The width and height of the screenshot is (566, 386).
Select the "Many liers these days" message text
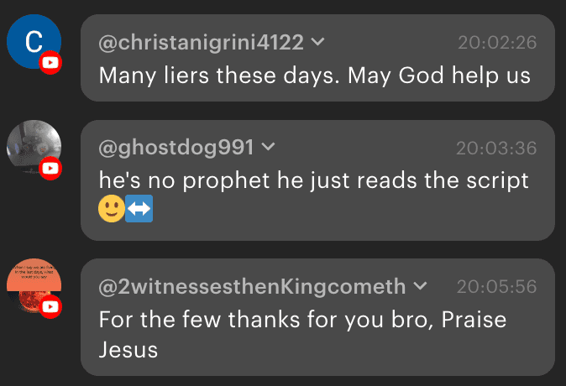[x=314, y=76]
